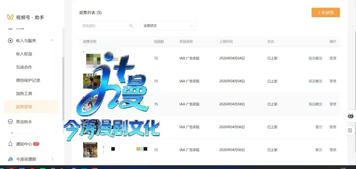Click 2026年04月06日 in the last row

(232, 150)
